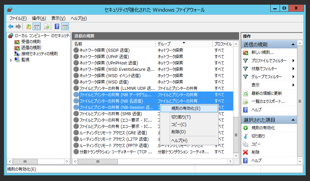Toggle the action pane toolbar icon

click(x=65, y=26)
